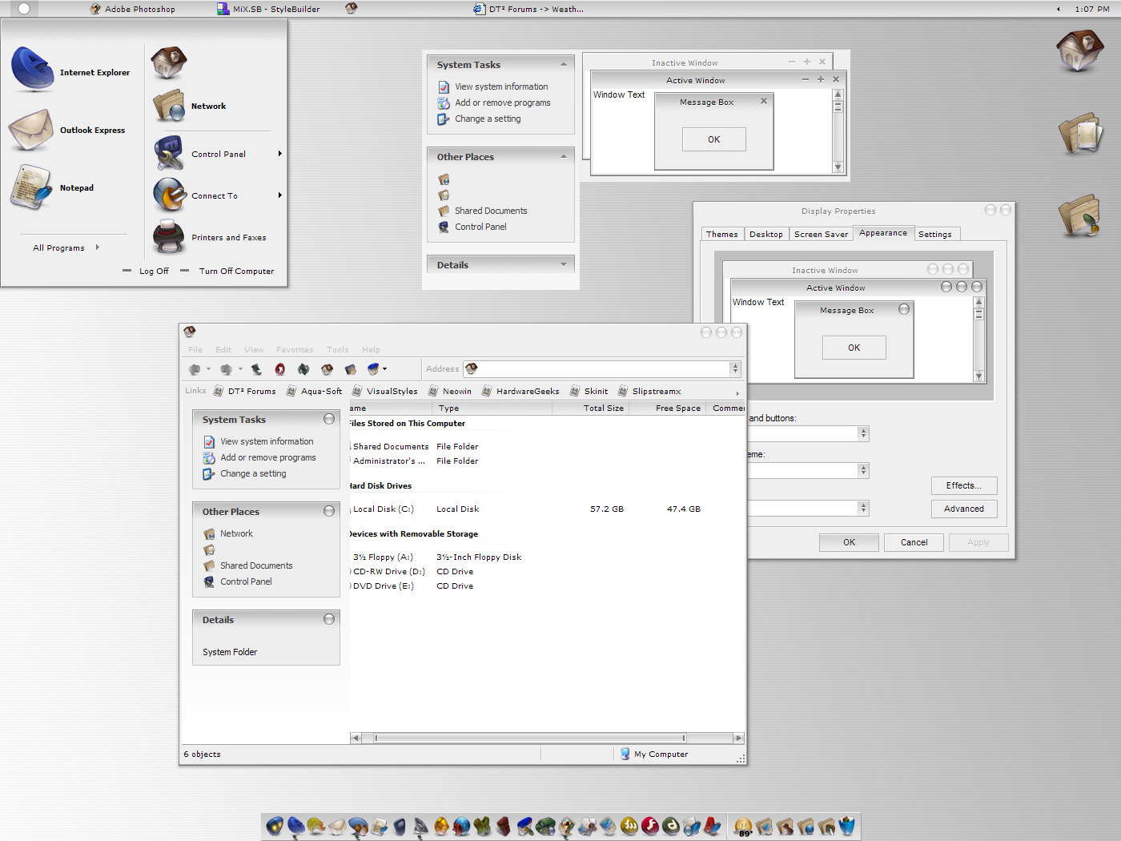Open the Favorites menu

pos(295,349)
